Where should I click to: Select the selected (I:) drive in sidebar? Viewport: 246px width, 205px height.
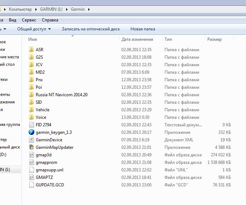(10, 170)
